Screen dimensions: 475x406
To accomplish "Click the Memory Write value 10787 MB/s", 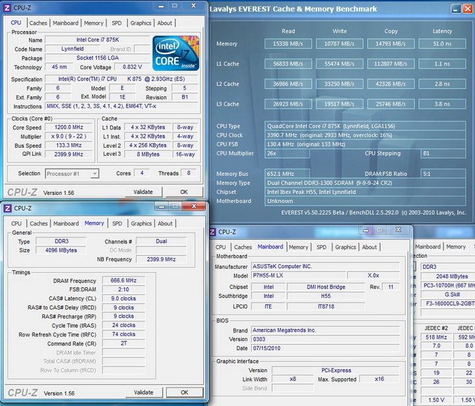I will [x=339, y=43].
